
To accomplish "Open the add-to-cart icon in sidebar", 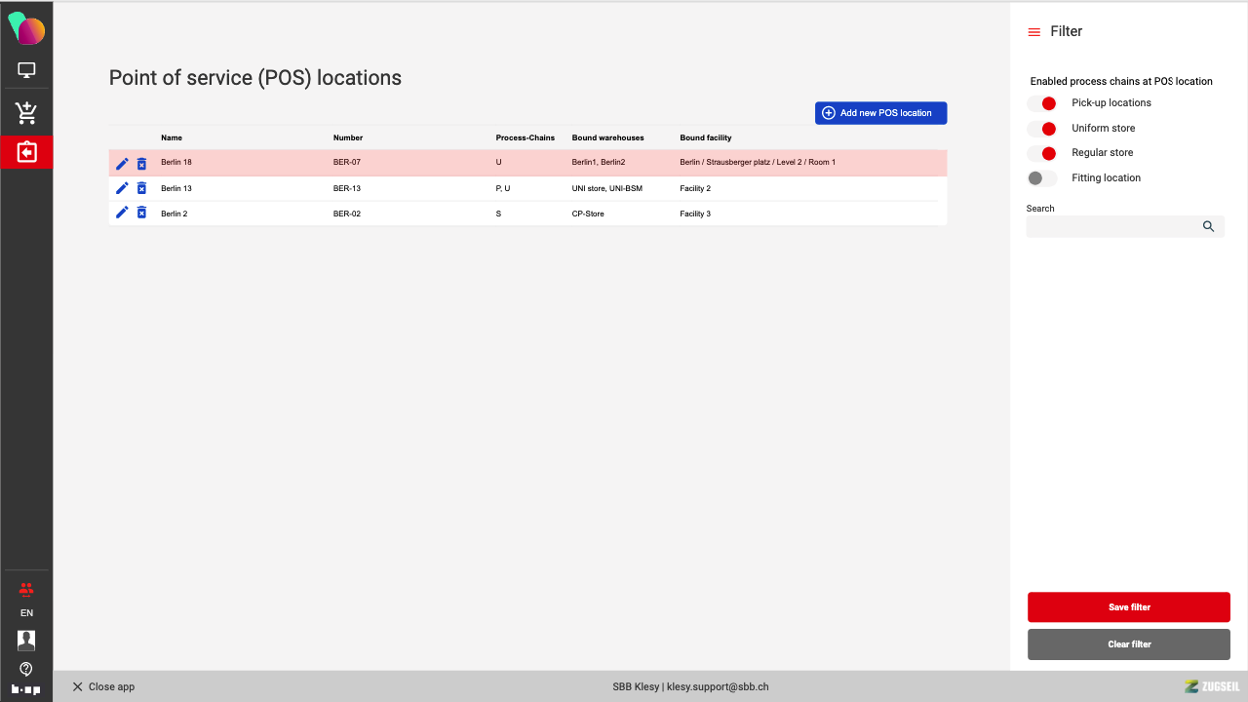I will pos(26,113).
